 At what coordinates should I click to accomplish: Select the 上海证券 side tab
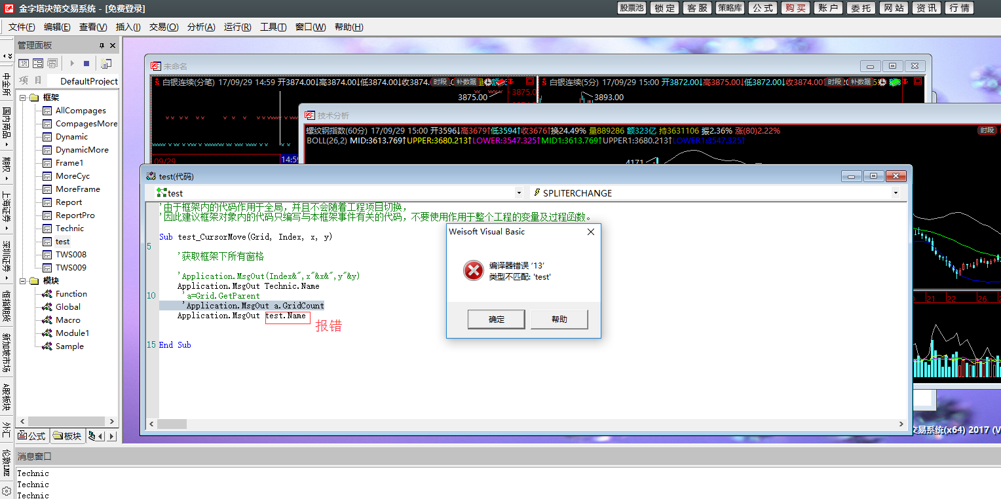tap(7, 210)
